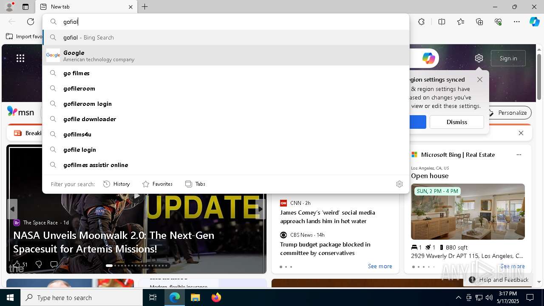Refresh the page
This screenshot has height=306, width=544.
coord(31,22)
